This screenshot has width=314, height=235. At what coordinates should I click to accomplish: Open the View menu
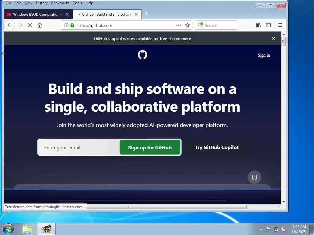pyautogui.click(x=28, y=3)
